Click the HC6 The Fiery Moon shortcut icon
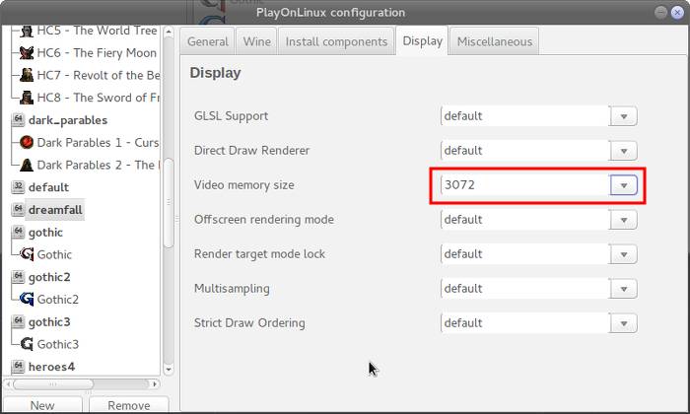The height and width of the screenshot is (414, 690). (x=27, y=53)
